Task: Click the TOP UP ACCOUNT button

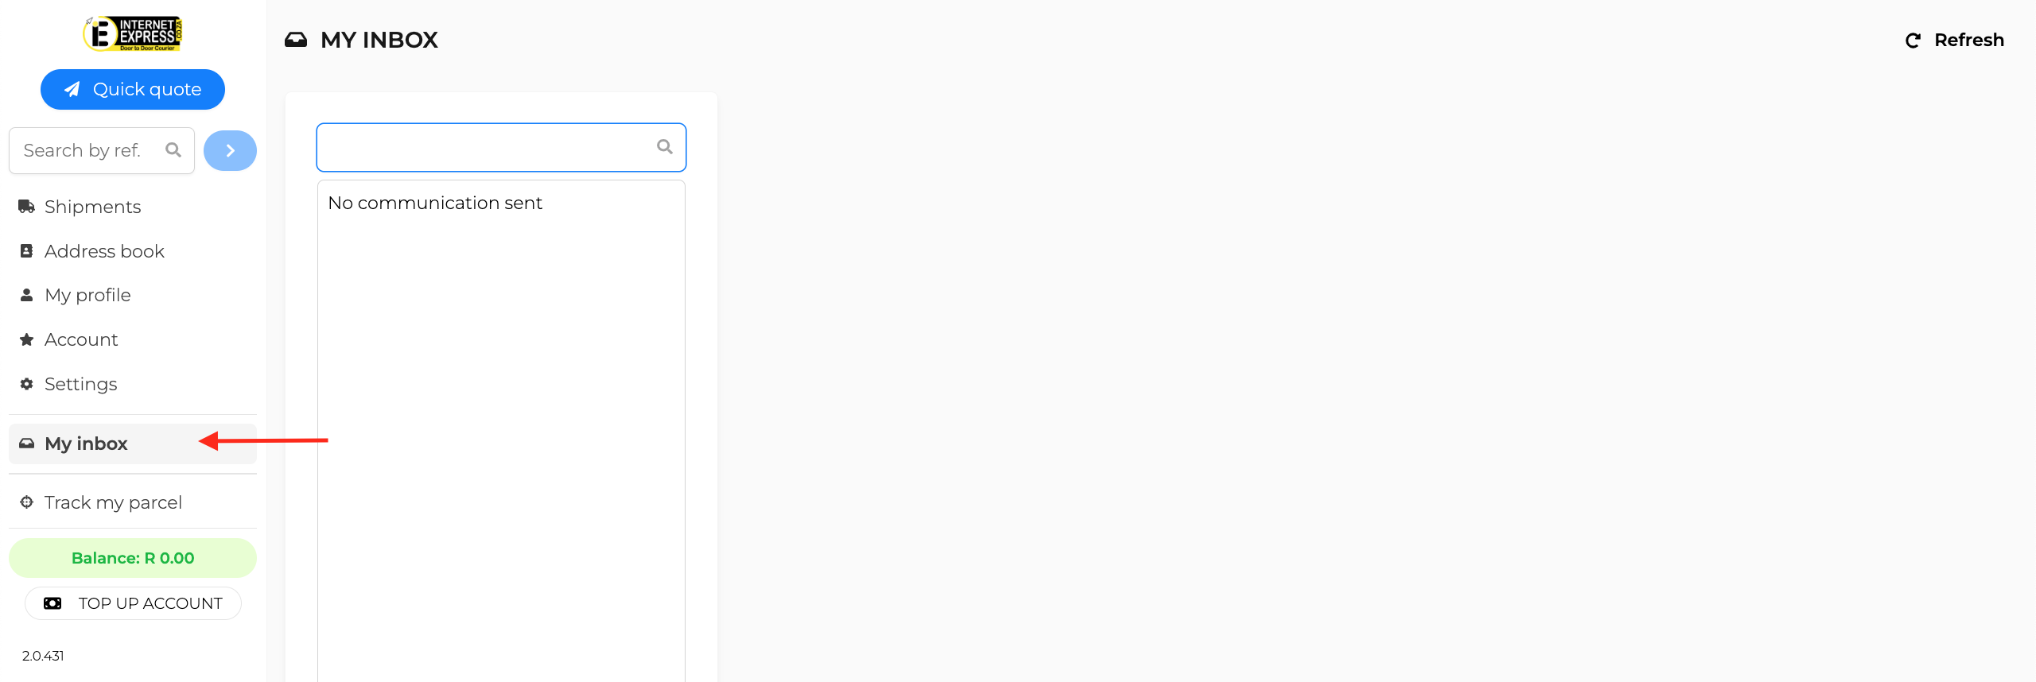Action: (133, 603)
